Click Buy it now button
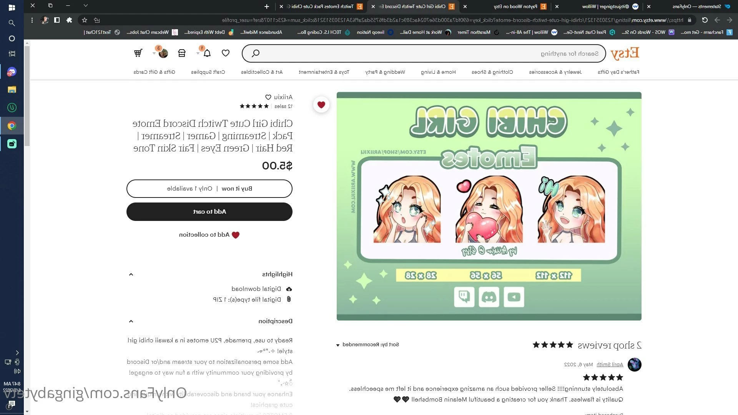Screen dimensions: 738x415 click(209, 189)
